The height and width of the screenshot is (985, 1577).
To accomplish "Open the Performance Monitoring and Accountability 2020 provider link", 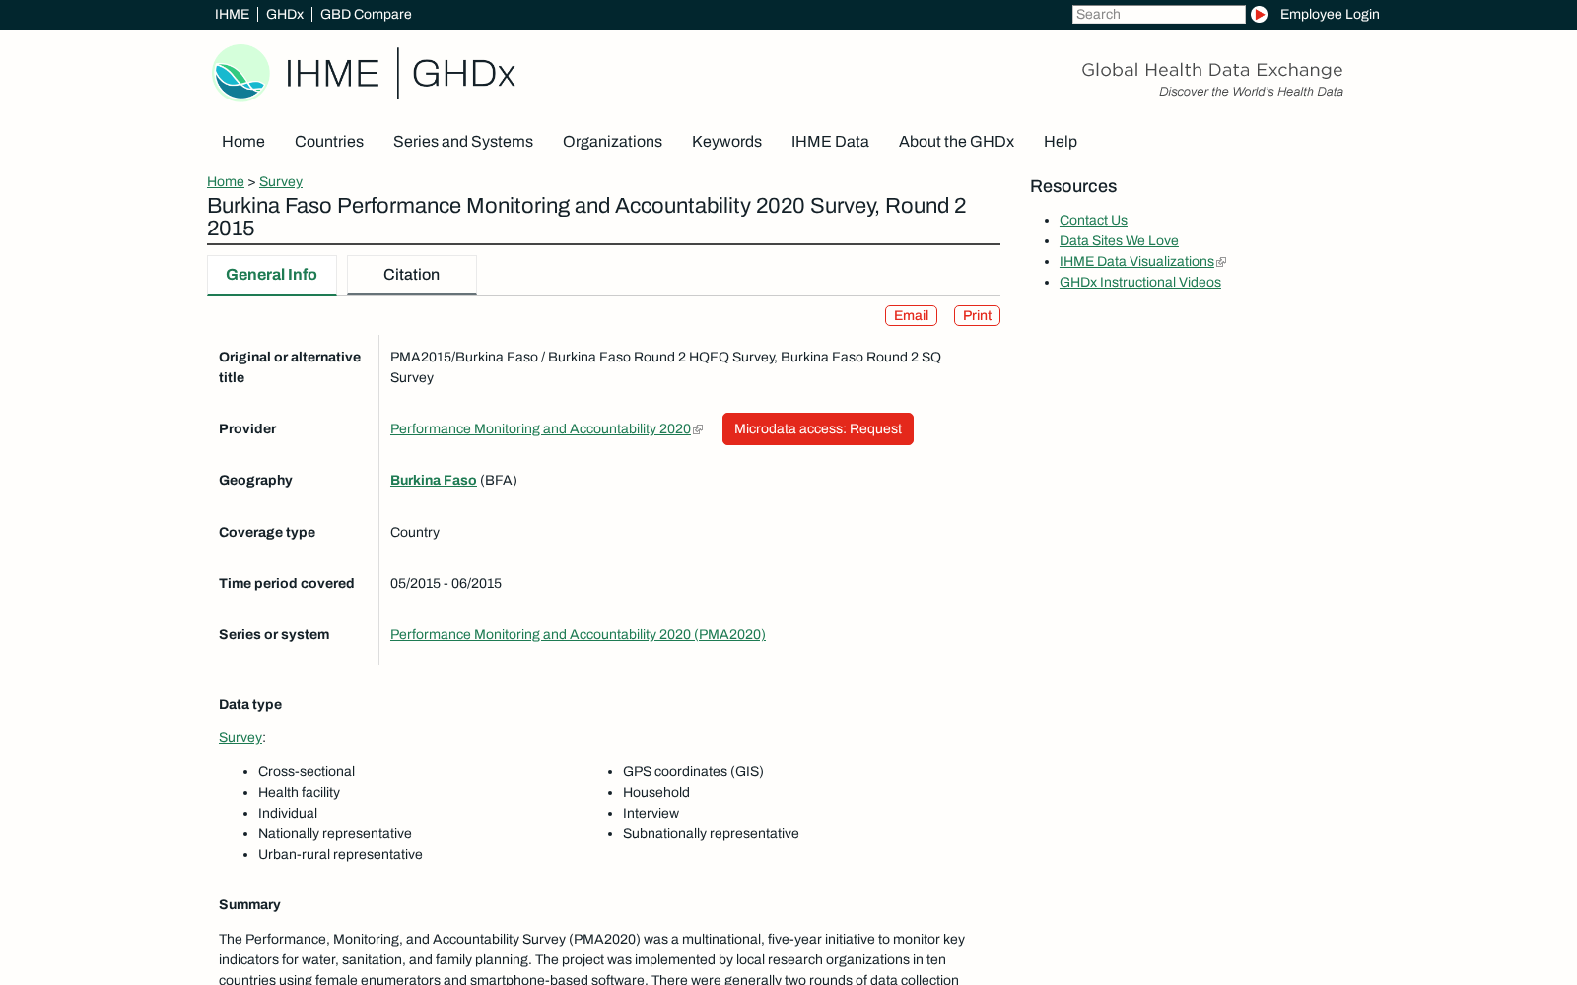I will click(x=540, y=429).
